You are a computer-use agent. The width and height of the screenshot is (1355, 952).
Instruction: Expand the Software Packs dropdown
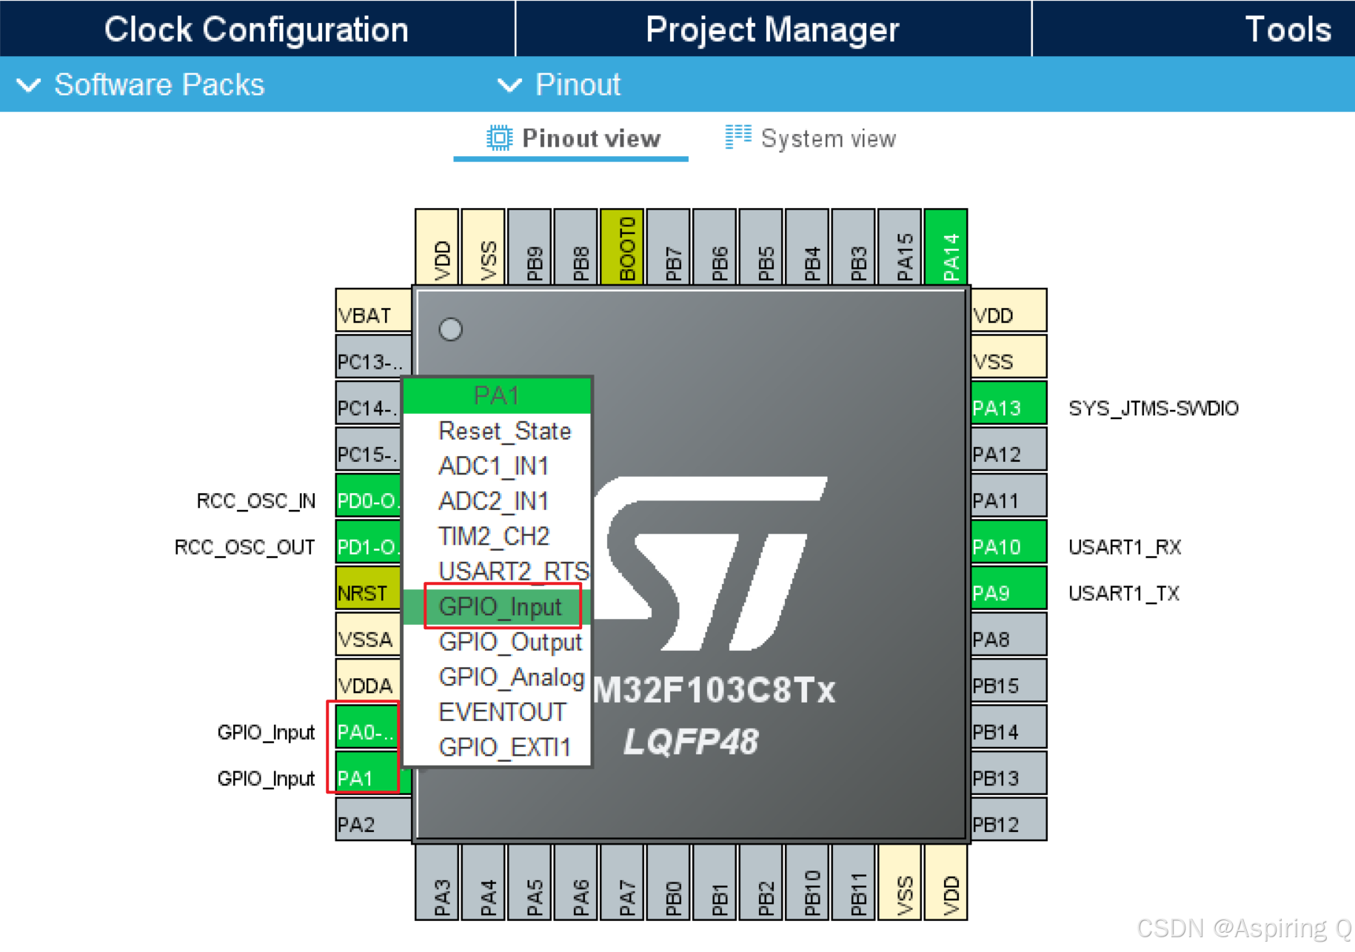tap(141, 84)
